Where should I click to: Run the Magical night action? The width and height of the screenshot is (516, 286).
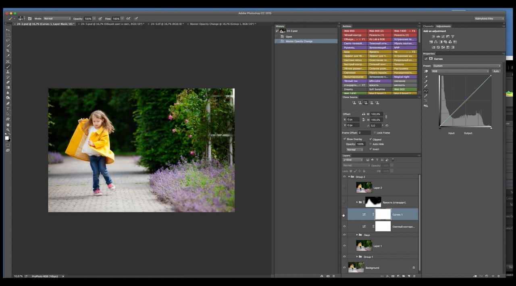(x=405, y=77)
